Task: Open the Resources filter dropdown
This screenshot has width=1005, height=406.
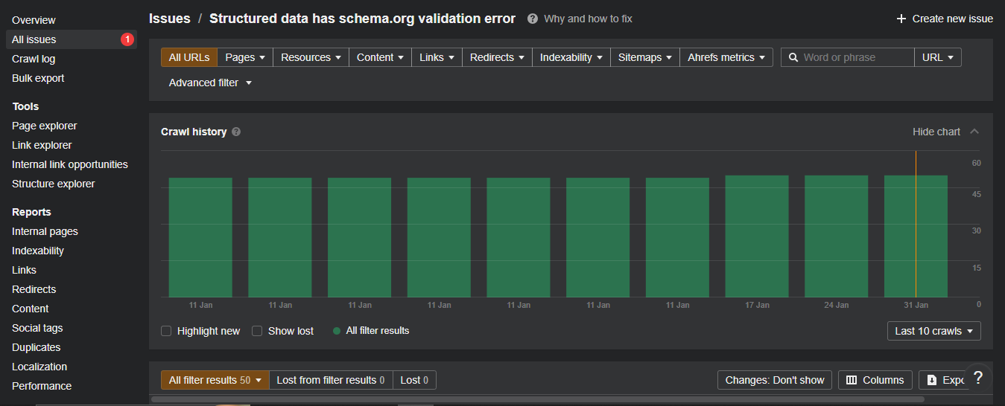Action: 311,57
